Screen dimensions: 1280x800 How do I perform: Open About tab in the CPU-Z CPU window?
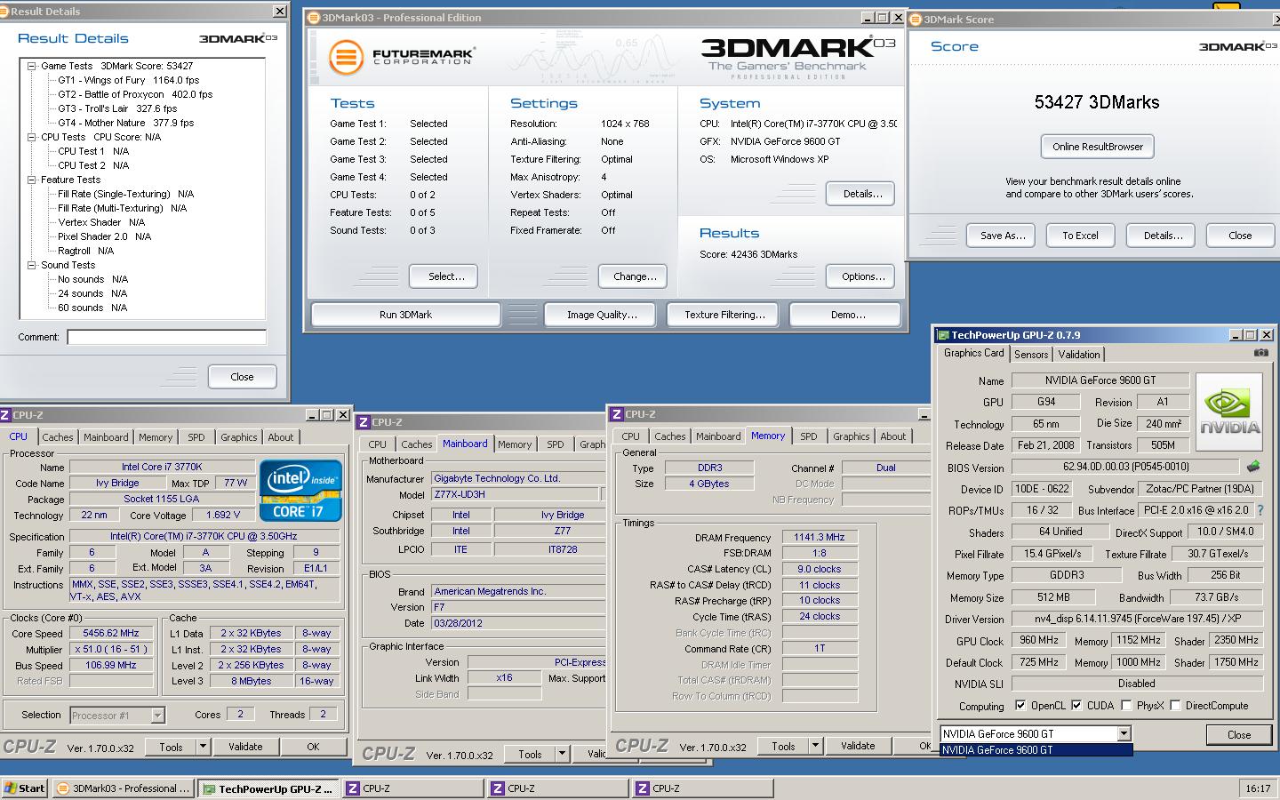[281, 437]
